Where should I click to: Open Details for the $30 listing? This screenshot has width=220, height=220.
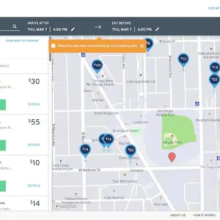click(x=34, y=104)
